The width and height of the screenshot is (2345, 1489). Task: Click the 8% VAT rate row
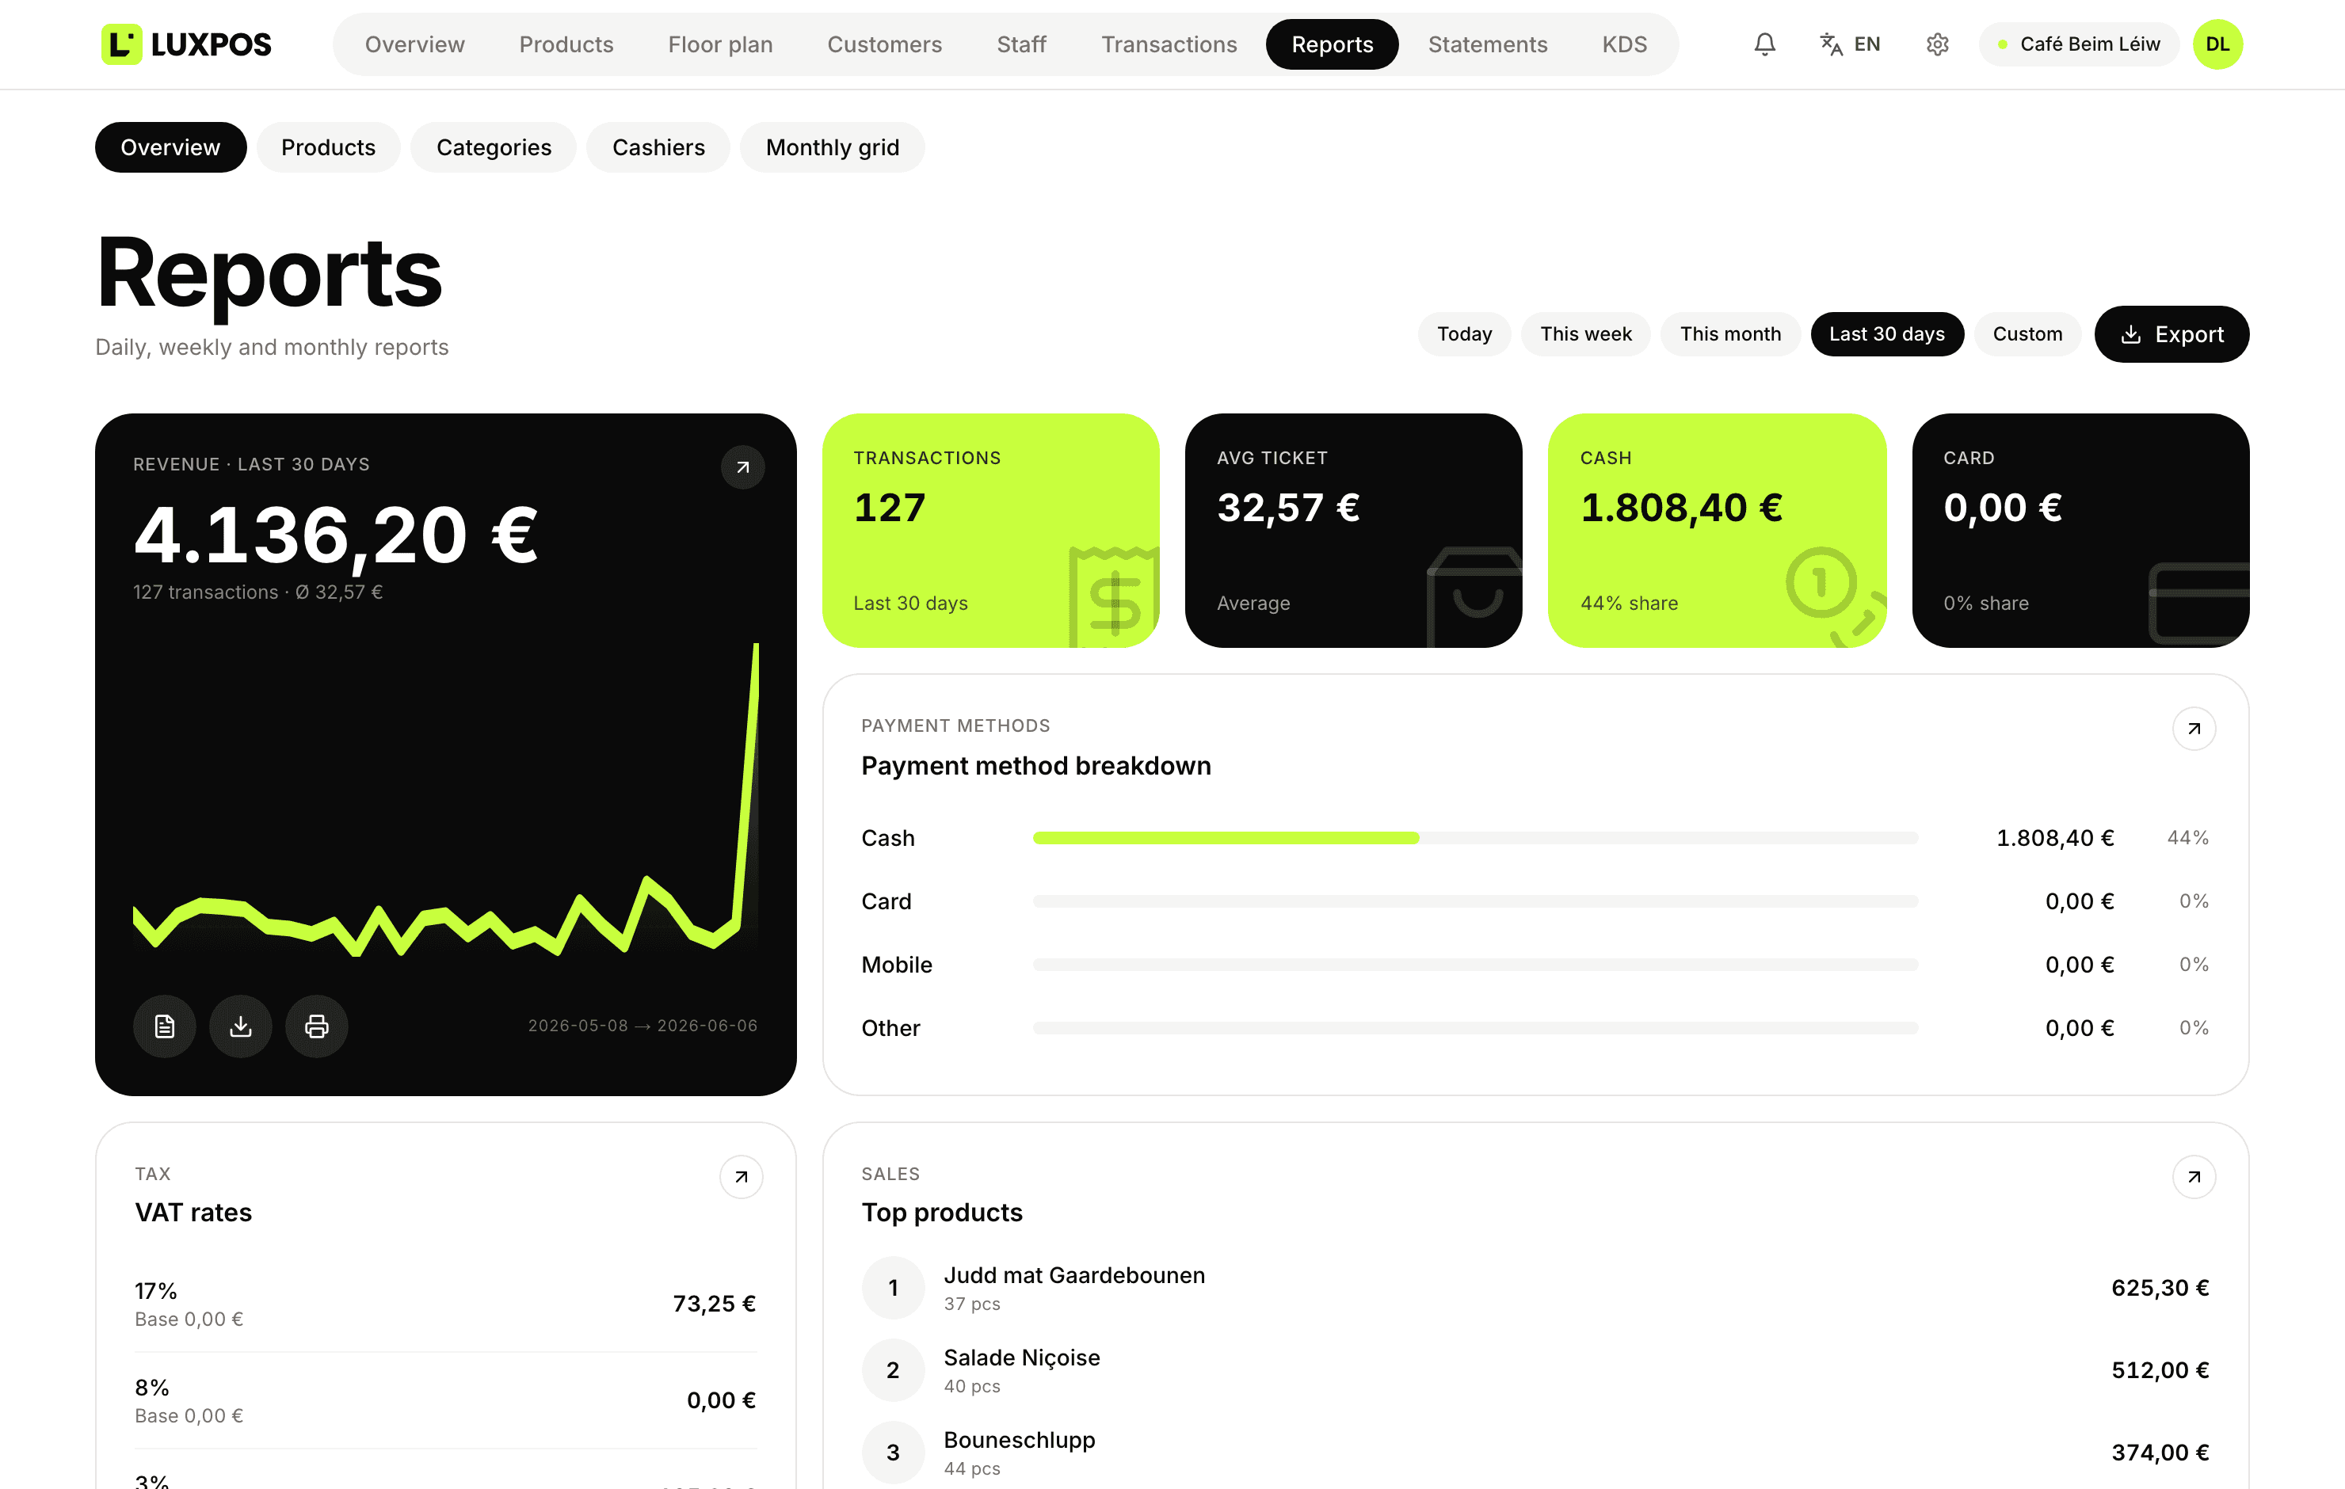pos(445,1400)
